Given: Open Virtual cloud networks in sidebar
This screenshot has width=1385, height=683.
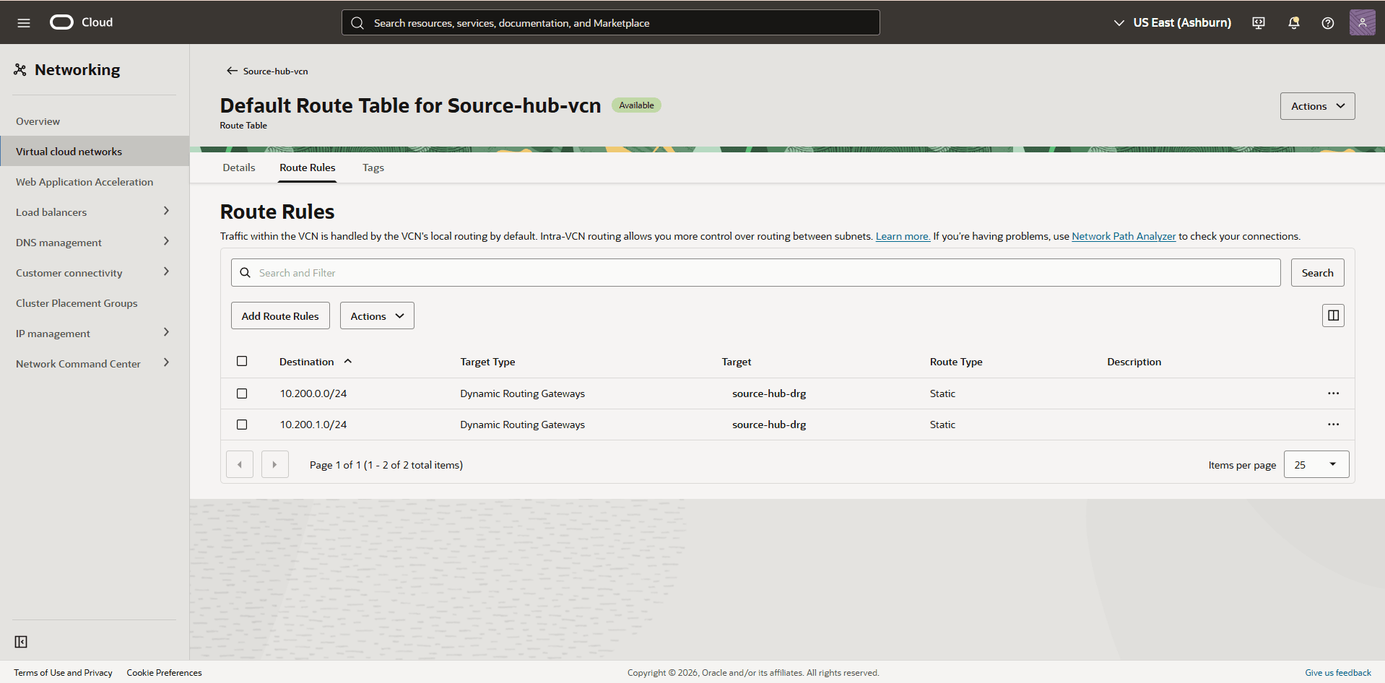Looking at the screenshot, I should click(95, 151).
